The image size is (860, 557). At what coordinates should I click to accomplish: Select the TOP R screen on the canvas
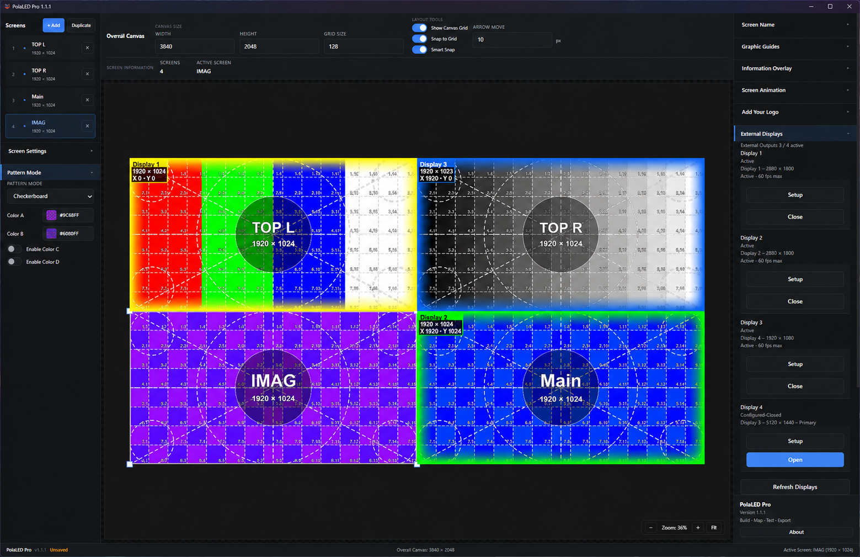[x=560, y=235]
